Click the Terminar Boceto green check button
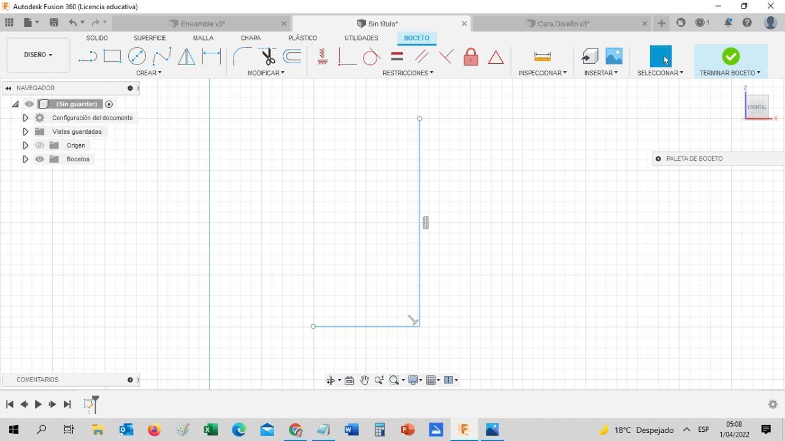 [x=730, y=56]
